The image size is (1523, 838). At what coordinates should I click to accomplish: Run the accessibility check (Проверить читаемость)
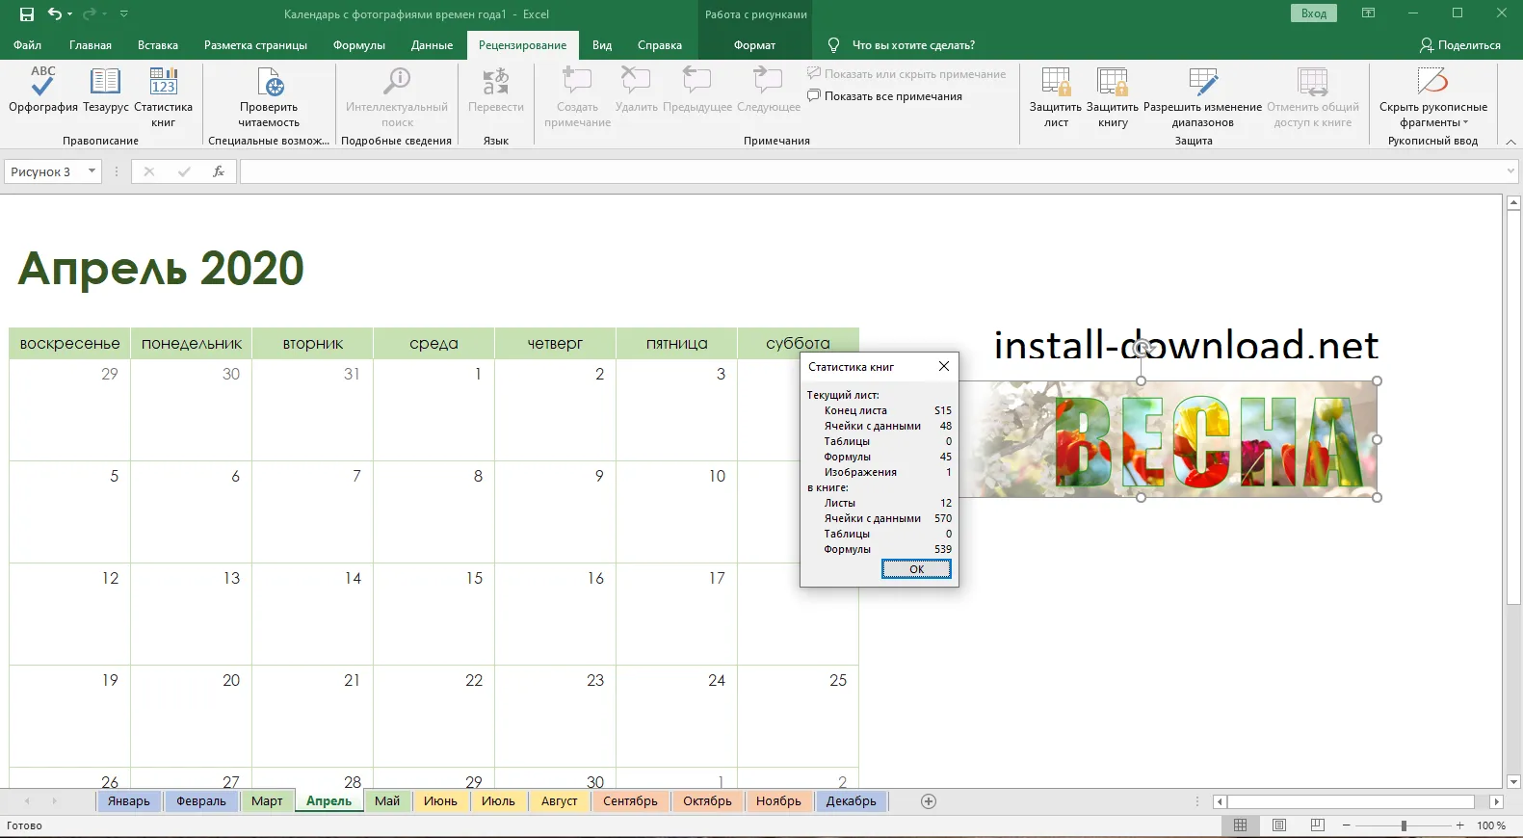269,85
